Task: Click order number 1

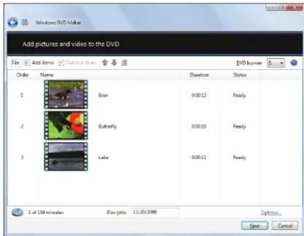Action: [22, 95]
